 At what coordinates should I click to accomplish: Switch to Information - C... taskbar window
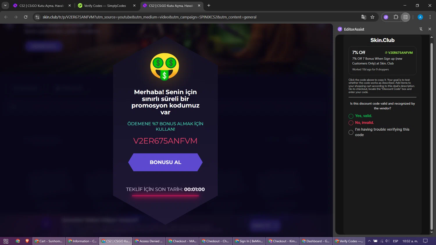coord(82,241)
